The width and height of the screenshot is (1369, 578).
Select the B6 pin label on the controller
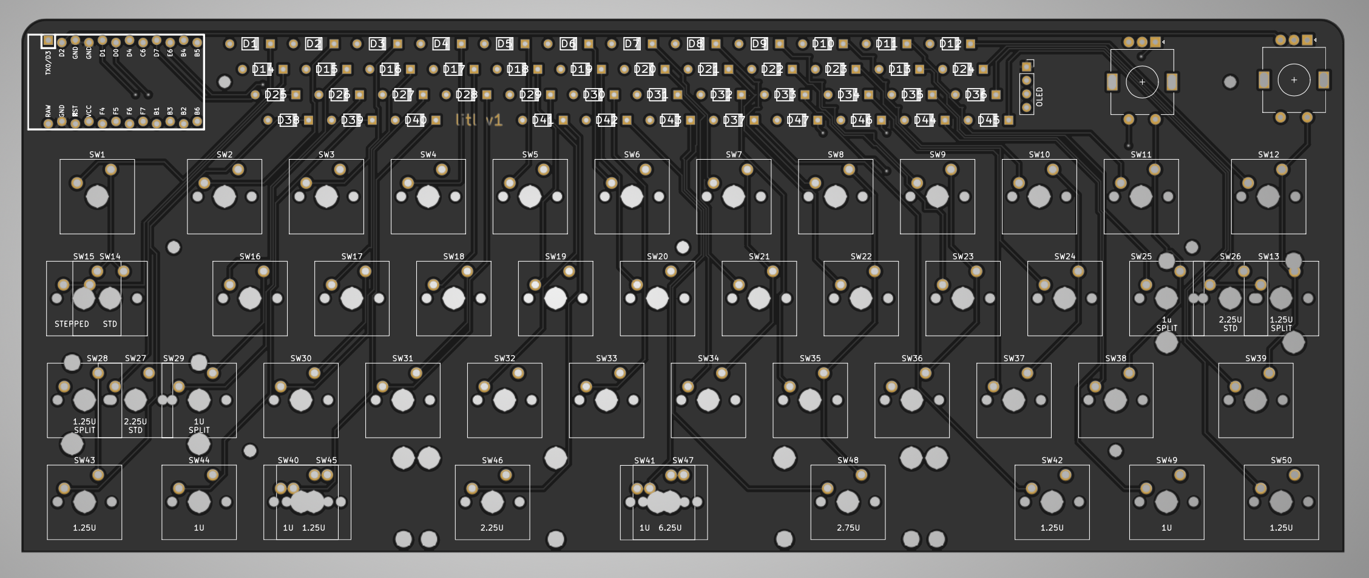click(x=197, y=111)
